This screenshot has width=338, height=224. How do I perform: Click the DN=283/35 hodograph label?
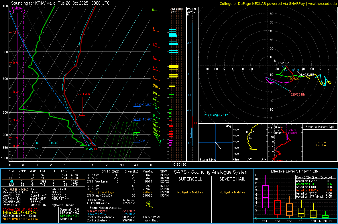tap(306, 75)
